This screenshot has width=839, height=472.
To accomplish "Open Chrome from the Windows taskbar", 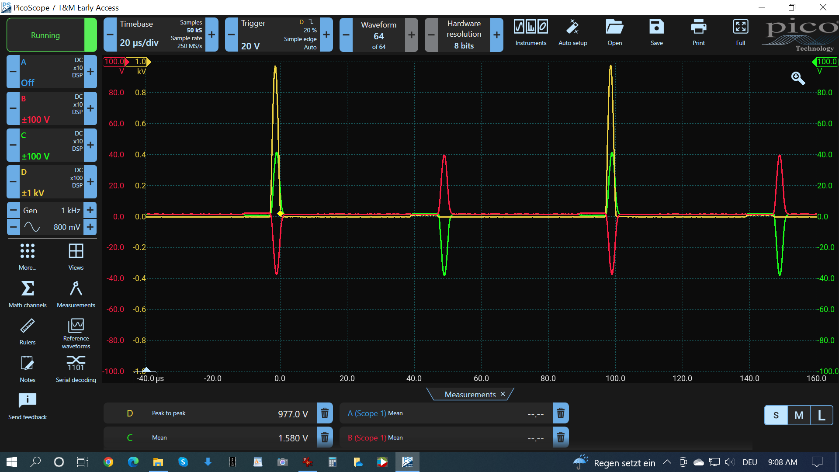I will [x=108, y=462].
